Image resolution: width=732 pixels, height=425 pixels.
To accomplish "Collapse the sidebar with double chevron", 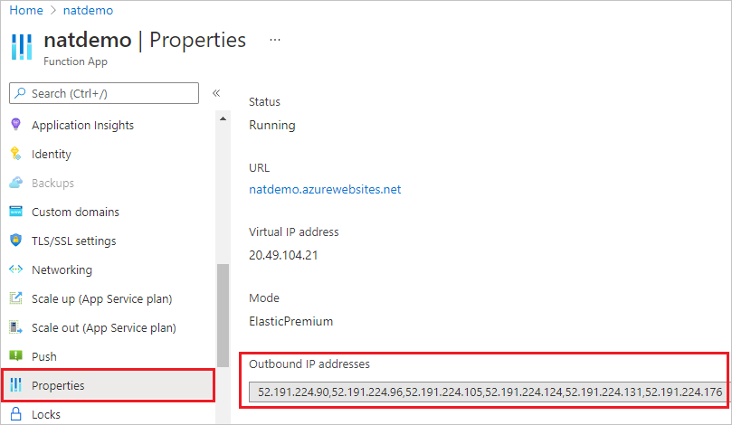I will tap(216, 93).
